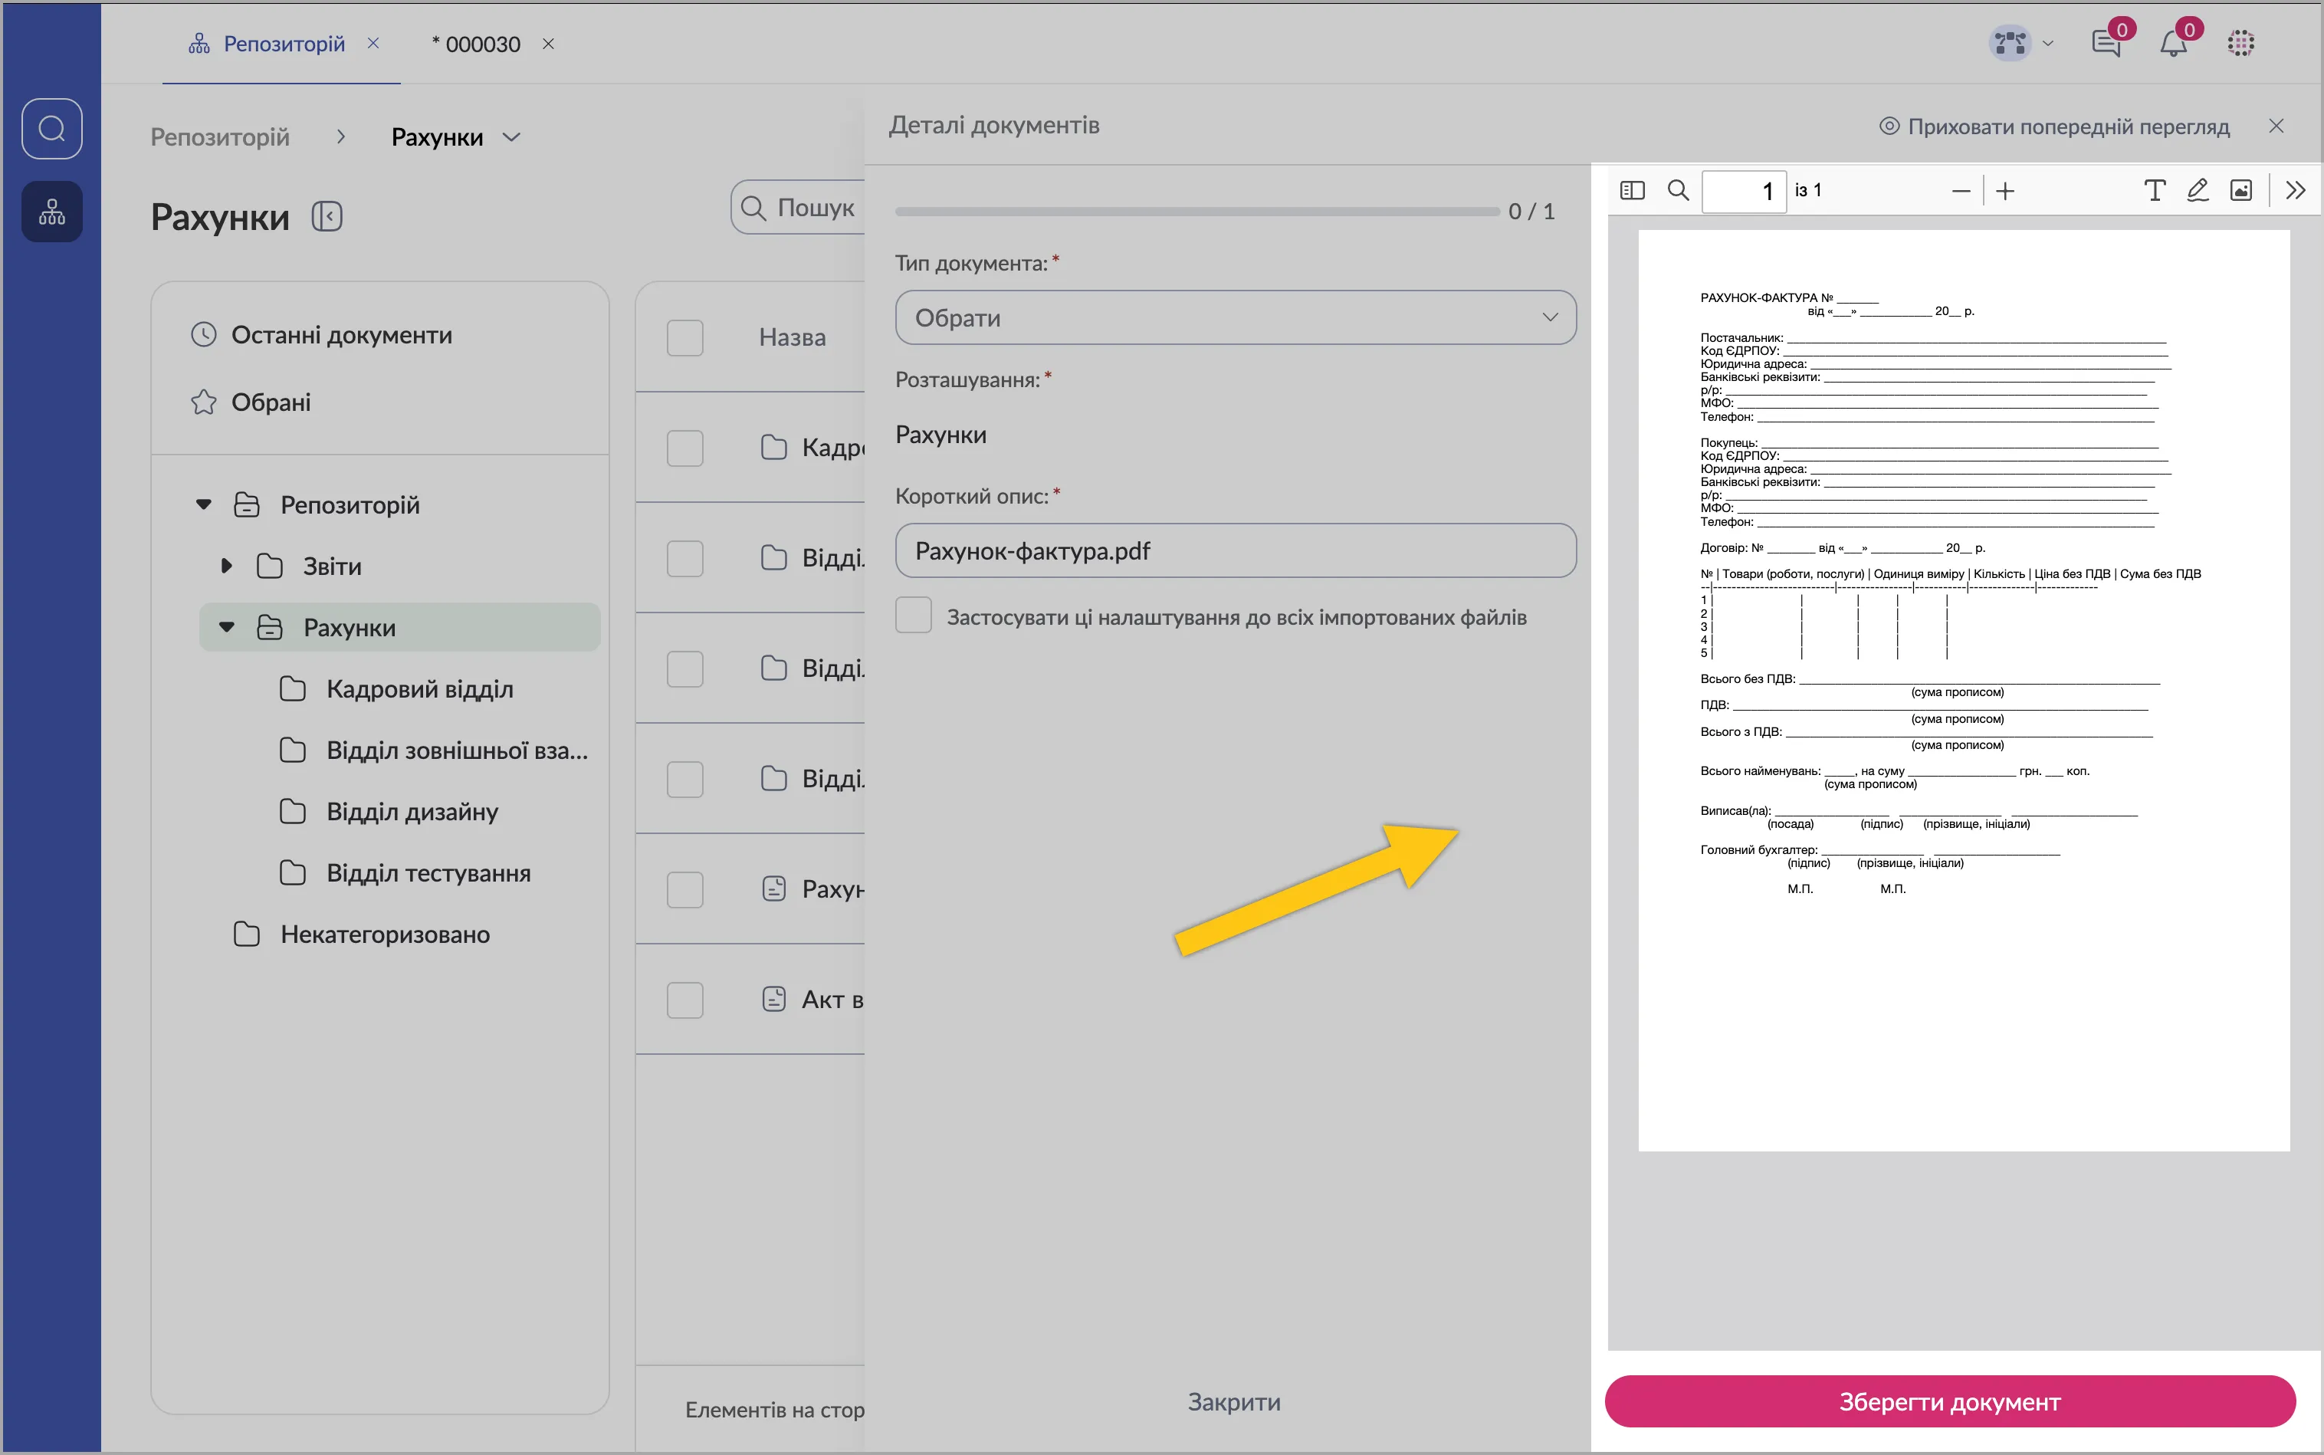Select the Репозиторій tab
The height and width of the screenshot is (1455, 2324).
point(283,44)
